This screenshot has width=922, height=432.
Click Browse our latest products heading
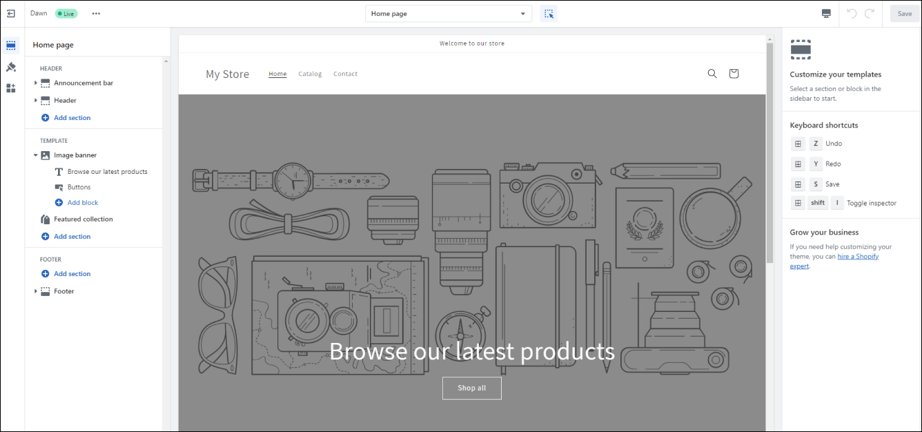click(472, 351)
